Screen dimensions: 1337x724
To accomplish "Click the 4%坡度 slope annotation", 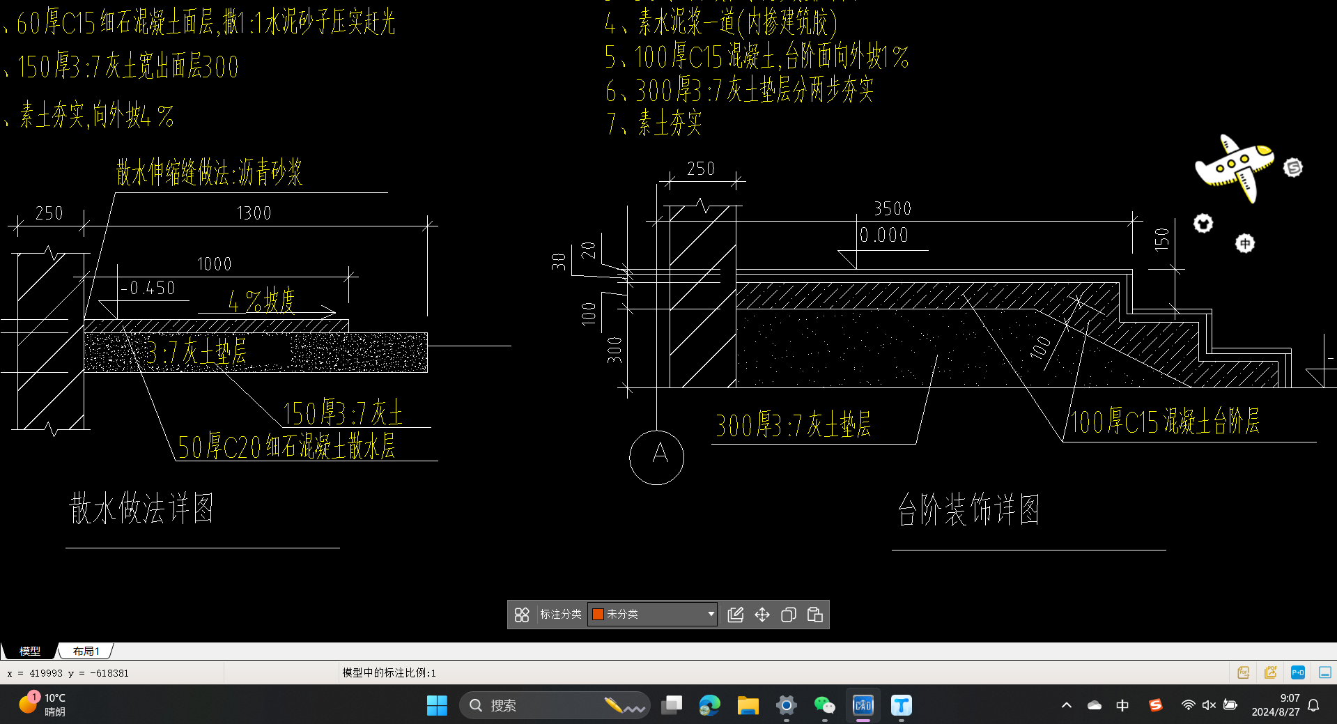I will pos(262,301).
